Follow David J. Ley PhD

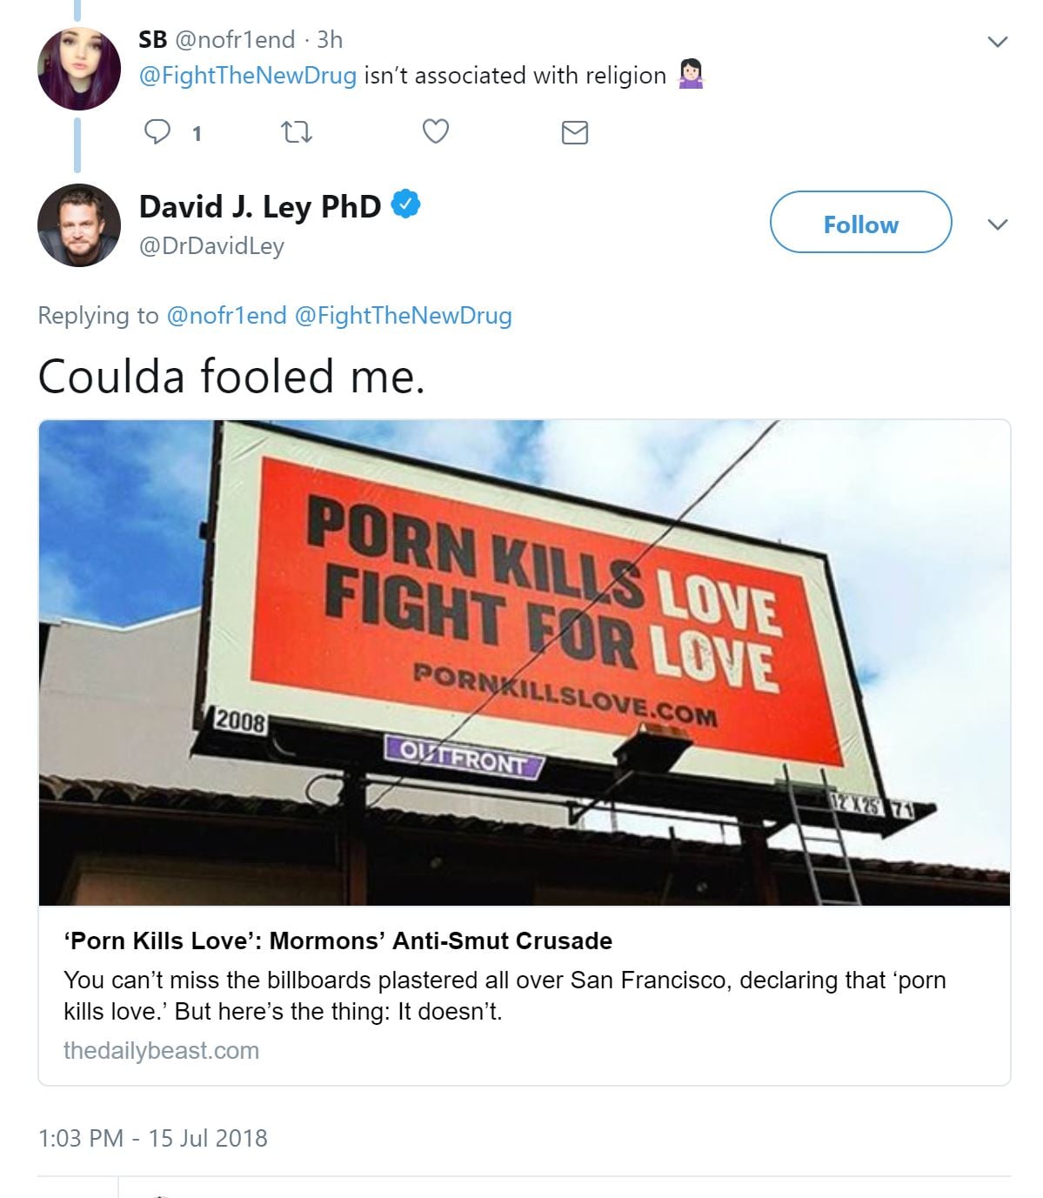pos(860,223)
